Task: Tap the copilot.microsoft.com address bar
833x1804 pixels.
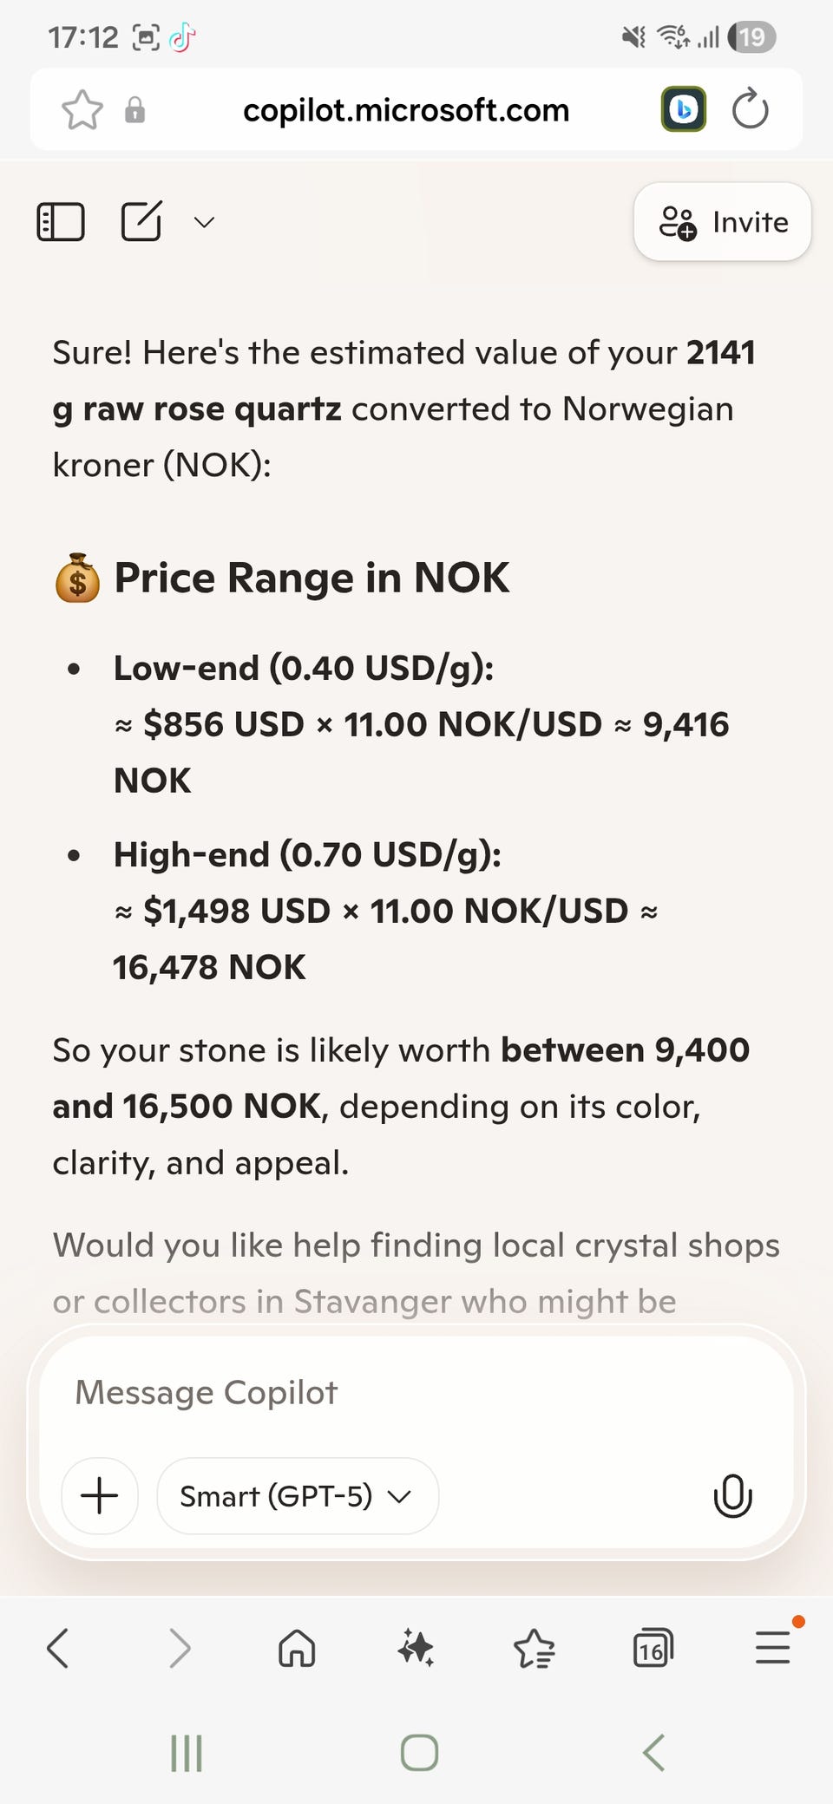Action: point(406,110)
